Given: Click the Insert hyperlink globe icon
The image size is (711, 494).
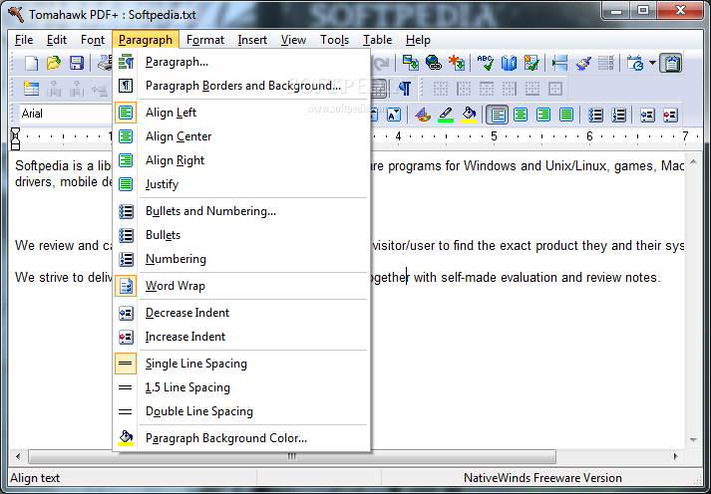Looking at the screenshot, I should [434, 63].
